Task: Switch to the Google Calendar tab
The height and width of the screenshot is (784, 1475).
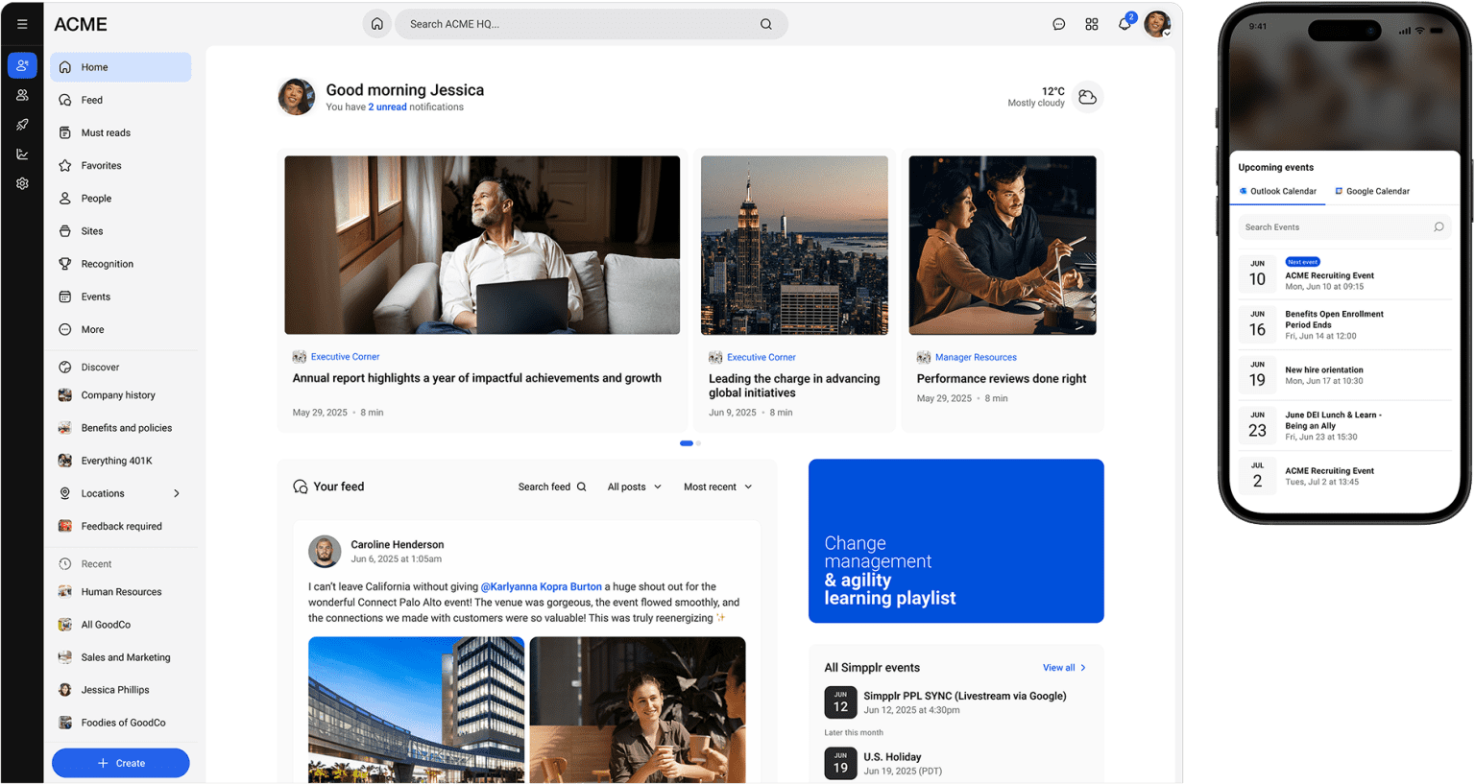Action: [x=1371, y=191]
